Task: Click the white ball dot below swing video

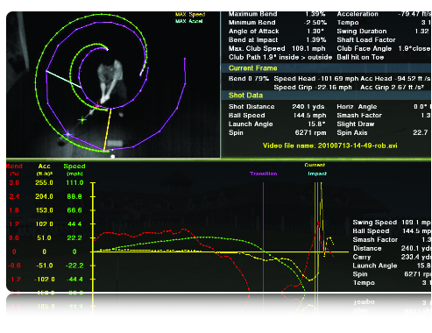Action: (x=113, y=157)
